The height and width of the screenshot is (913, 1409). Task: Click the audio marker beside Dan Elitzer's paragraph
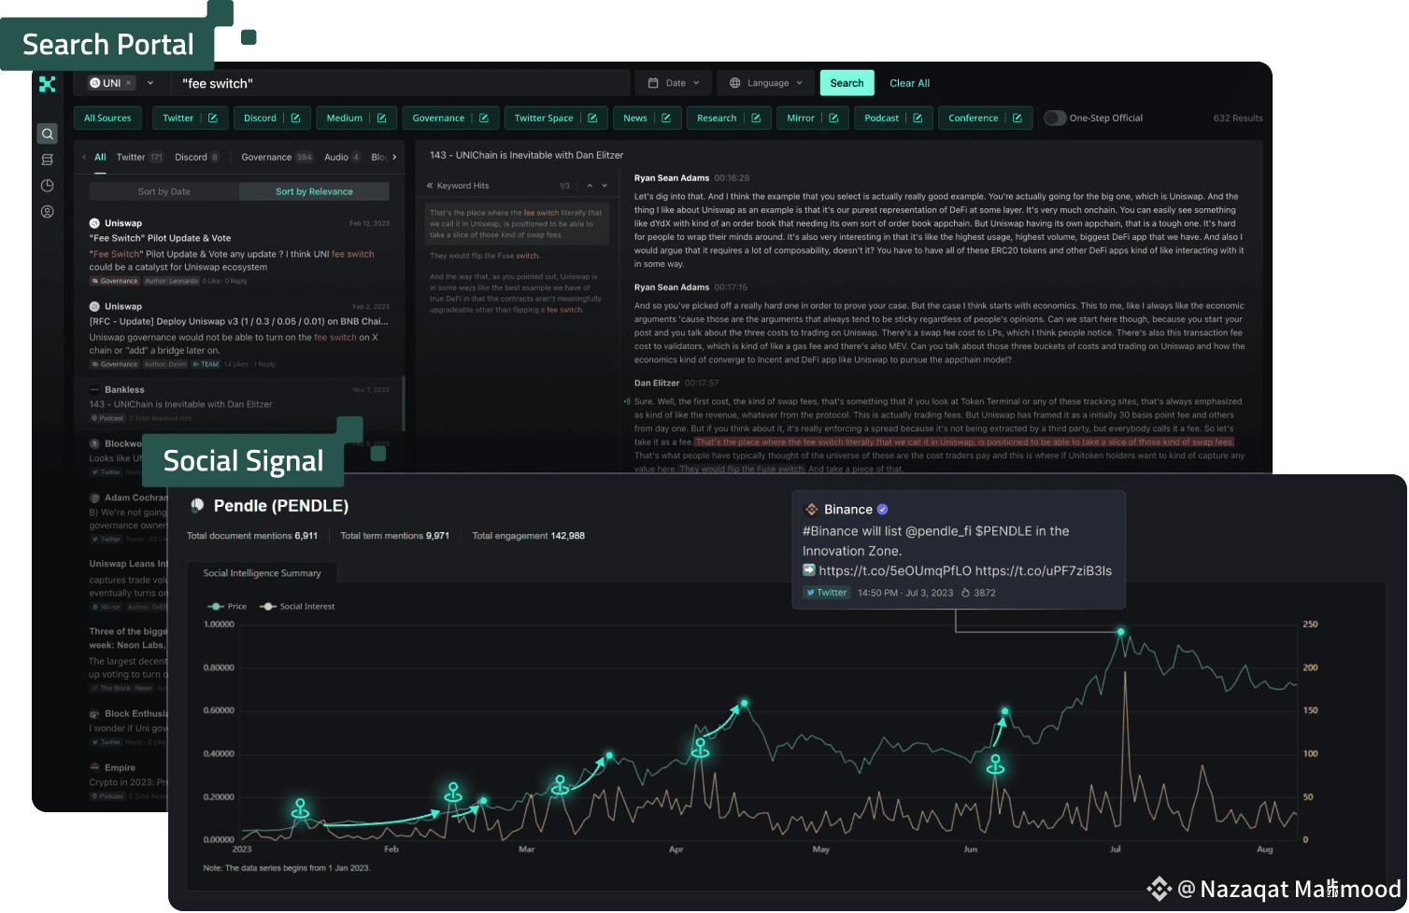626,402
